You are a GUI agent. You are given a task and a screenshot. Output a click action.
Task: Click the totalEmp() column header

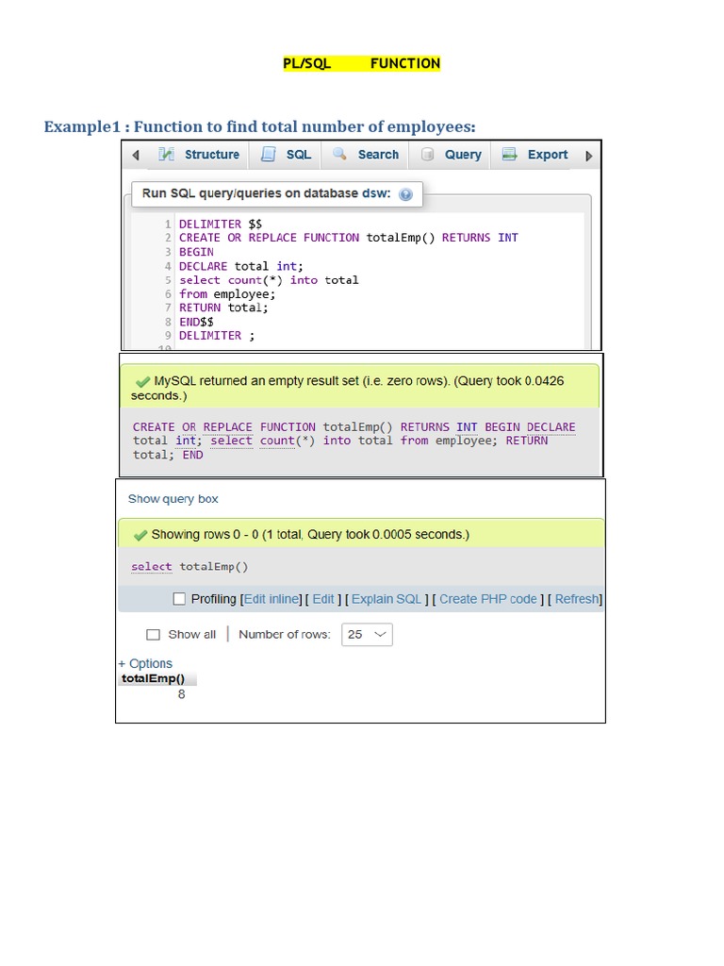point(154,679)
